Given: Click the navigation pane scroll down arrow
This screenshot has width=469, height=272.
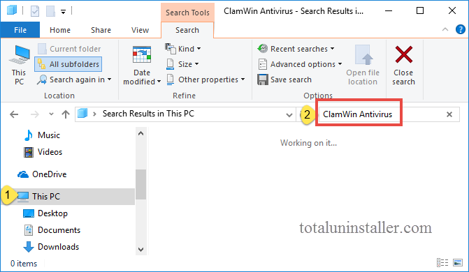Looking at the screenshot, I should tap(141, 249).
